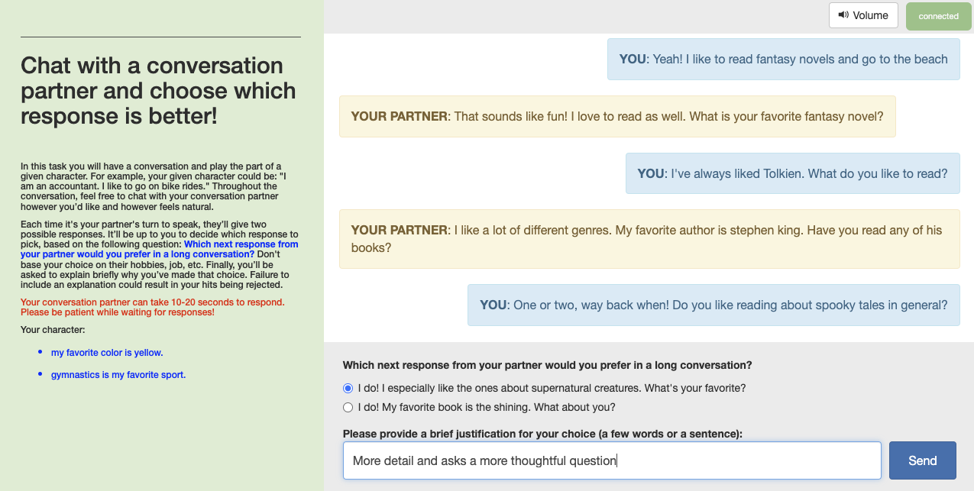Screen dimensions: 974x491
Task: Click the "gymnastics is my favorite sport" trait
Action: pos(118,375)
